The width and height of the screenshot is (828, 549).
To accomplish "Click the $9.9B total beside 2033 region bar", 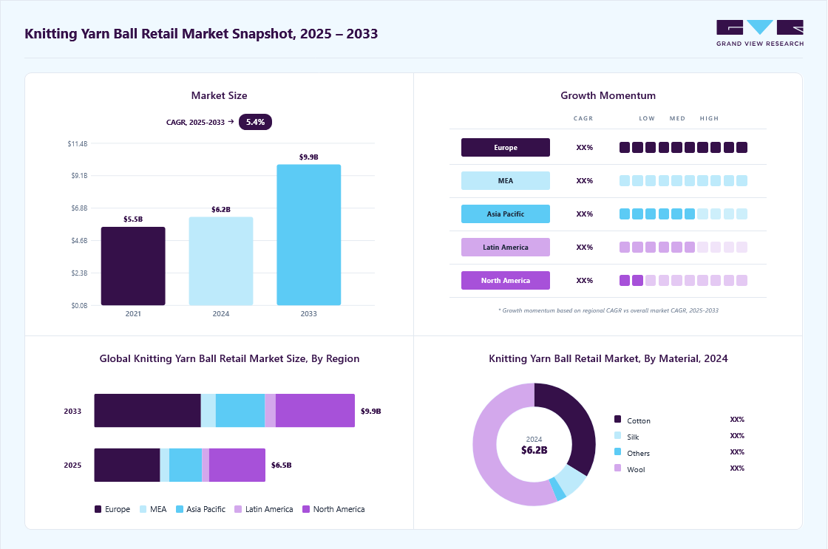I will pyautogui.click(x=370, y=411).
